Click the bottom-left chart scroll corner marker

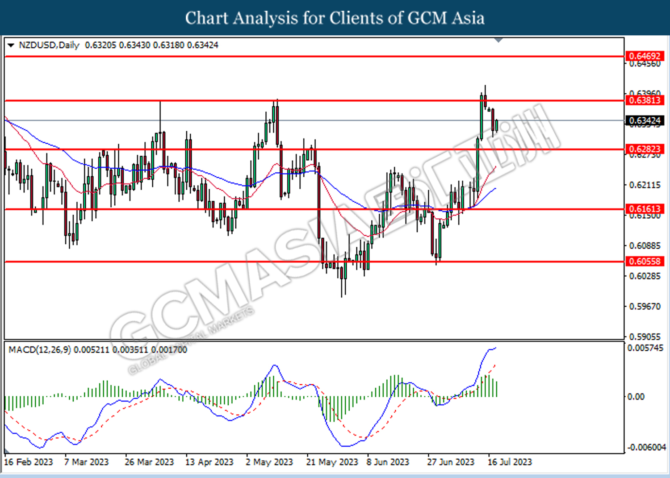pos(7,451)
